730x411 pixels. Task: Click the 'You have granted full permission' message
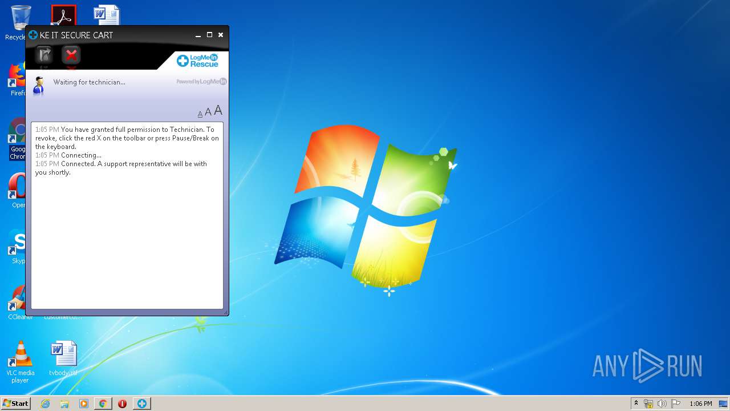tap(127, 138)
